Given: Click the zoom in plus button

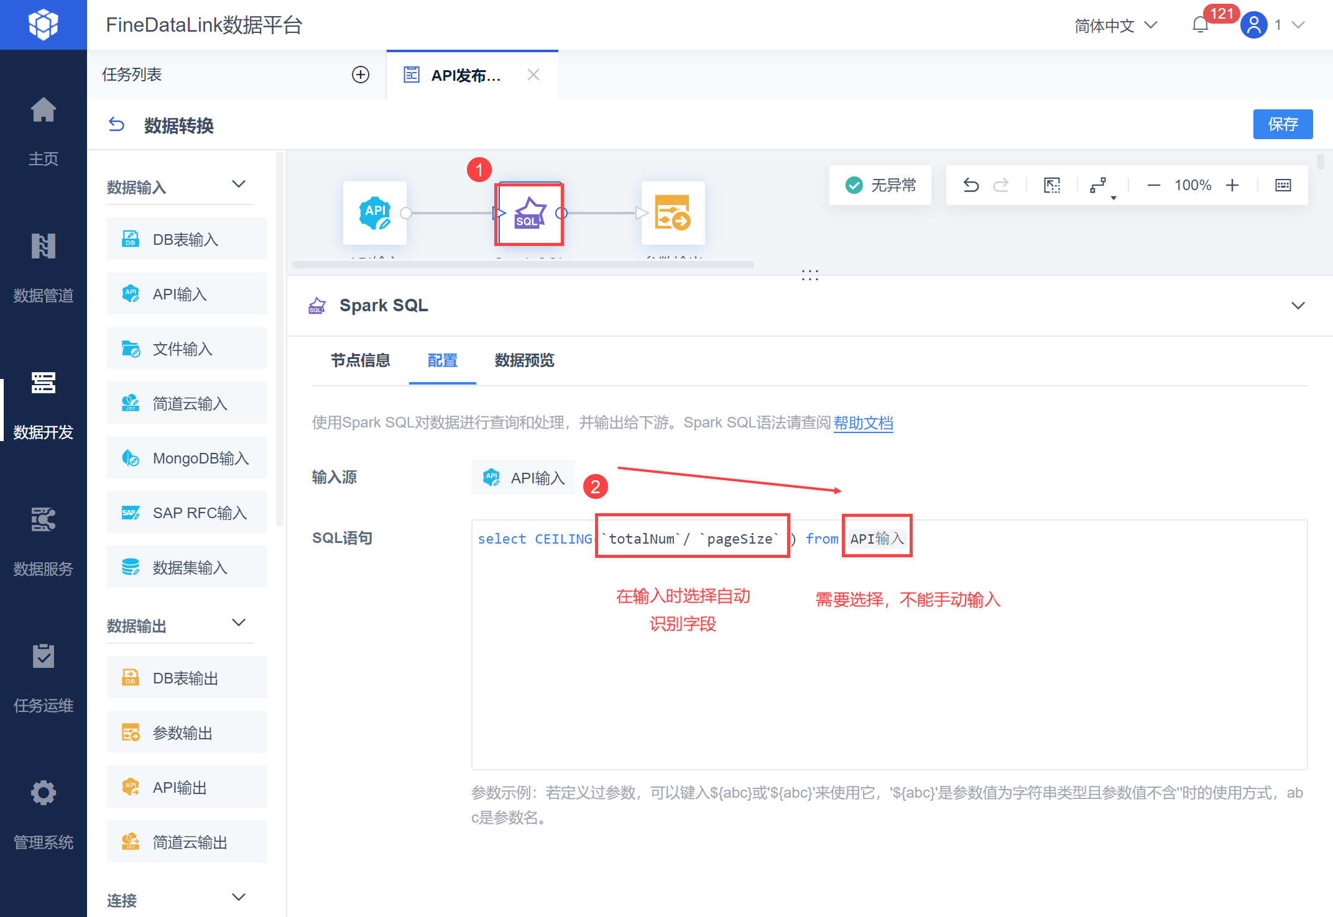Looking at the screenshot, I should coord(1232,185).
